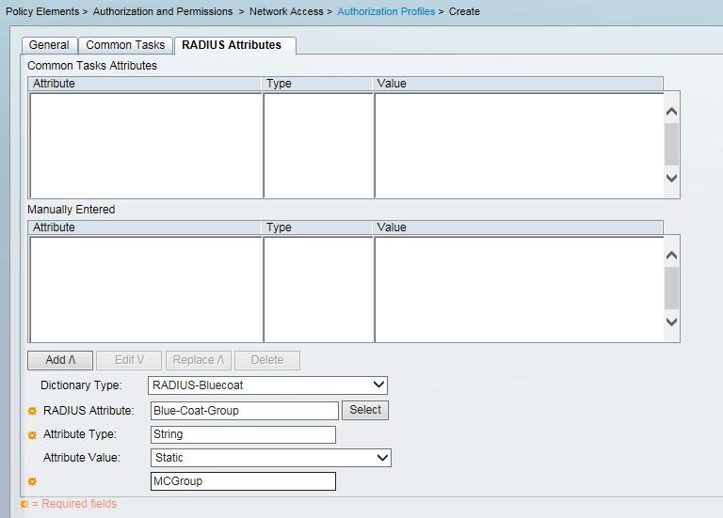Open the Dictionary Type dropdown
723x518 pixels.
pos(268,385)
